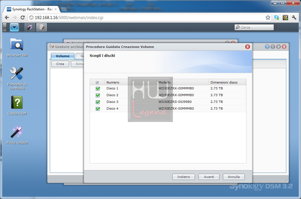
Task: Click the 2.73 TB size of Disco 2
Action: coord(217,95)
